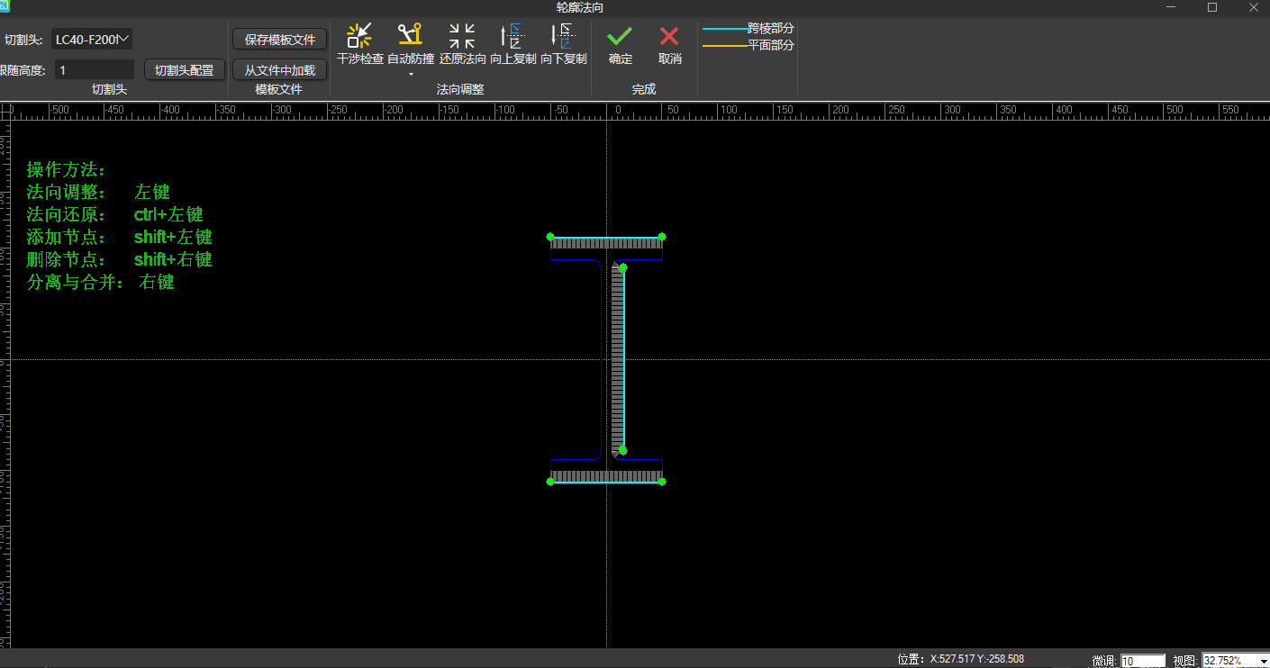Viewport: 1270px width, 668px height.
Task: Click the yellow 平面部分 legend line
Action: click(x=724, y=45)
